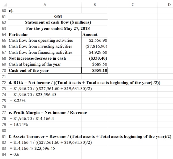
Task: Click '= $1,946.70 / $14,166.4' cell
Action: [32, 118]
